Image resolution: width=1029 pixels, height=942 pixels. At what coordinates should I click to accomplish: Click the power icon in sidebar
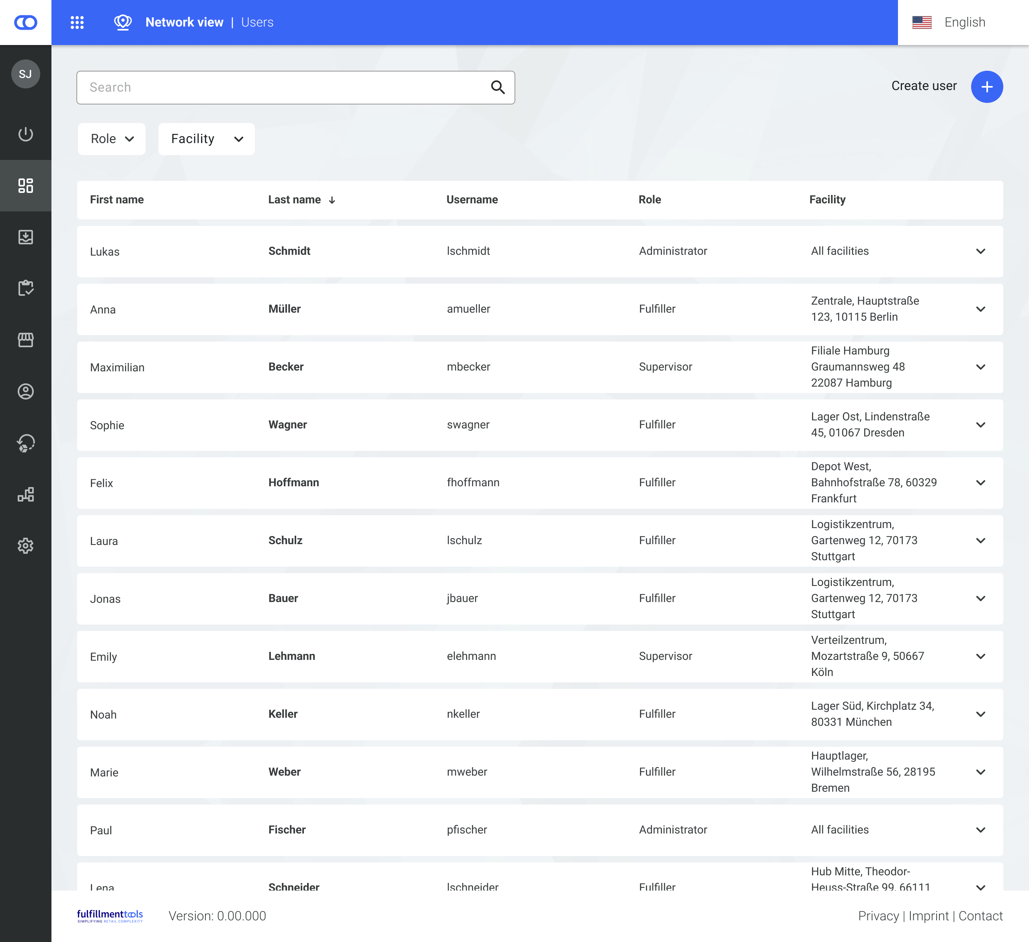(25, 134)
